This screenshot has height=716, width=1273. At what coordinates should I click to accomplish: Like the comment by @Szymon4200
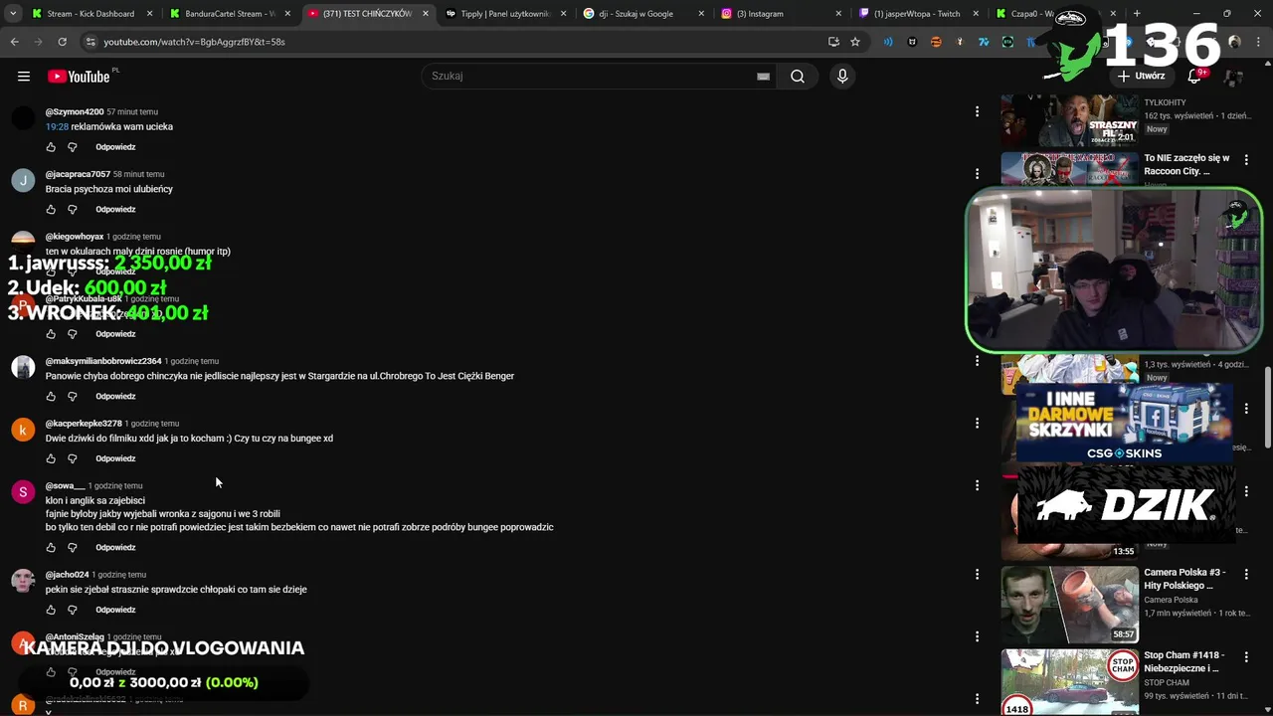click(51, 147)
